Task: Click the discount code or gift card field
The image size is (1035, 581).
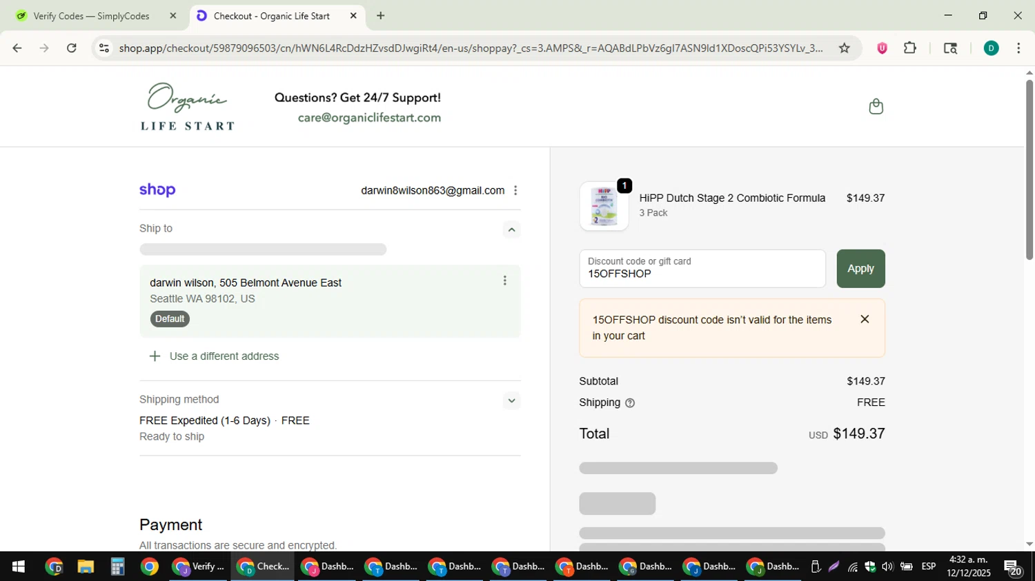Action: pos(702,269)
